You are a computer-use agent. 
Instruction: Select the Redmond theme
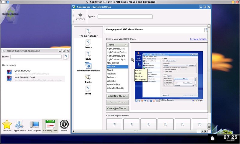tap(117, 77)
